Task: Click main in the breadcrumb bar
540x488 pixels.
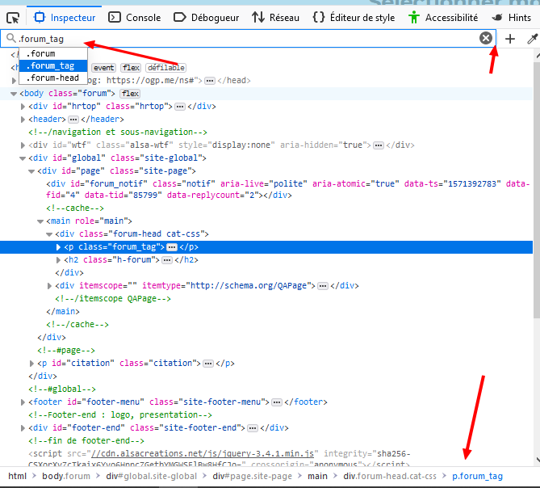Action: [x=317, y=476]
